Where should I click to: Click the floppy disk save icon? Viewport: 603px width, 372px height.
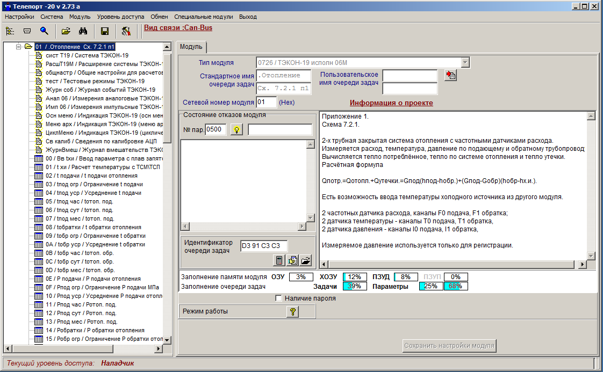[x=105, y=31]
